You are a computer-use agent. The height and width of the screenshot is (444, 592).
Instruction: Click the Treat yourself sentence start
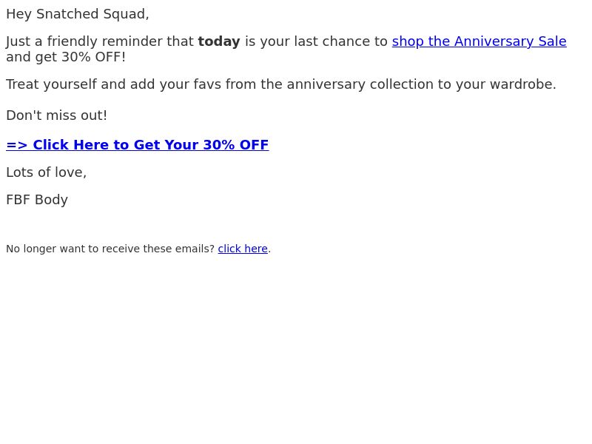(x=51, y=84)
